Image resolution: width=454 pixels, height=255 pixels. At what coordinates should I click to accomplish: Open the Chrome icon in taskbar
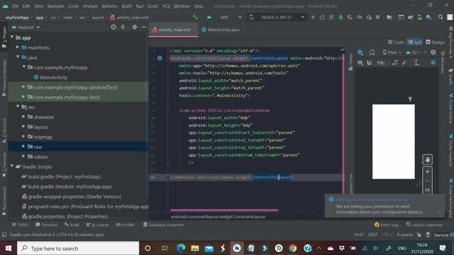(x=293, y=248)
